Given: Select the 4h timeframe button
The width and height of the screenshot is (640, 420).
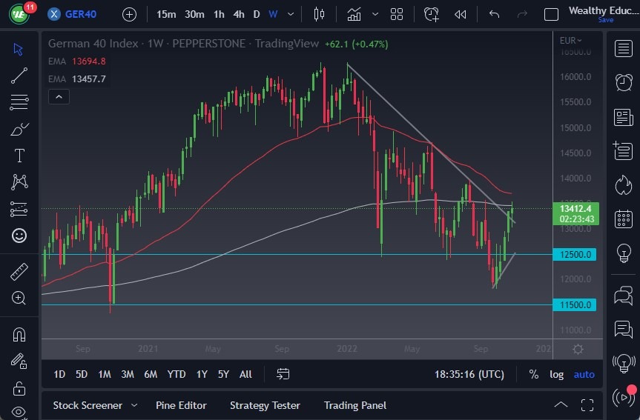Looking at the screenshot, I should click(238, 14).
